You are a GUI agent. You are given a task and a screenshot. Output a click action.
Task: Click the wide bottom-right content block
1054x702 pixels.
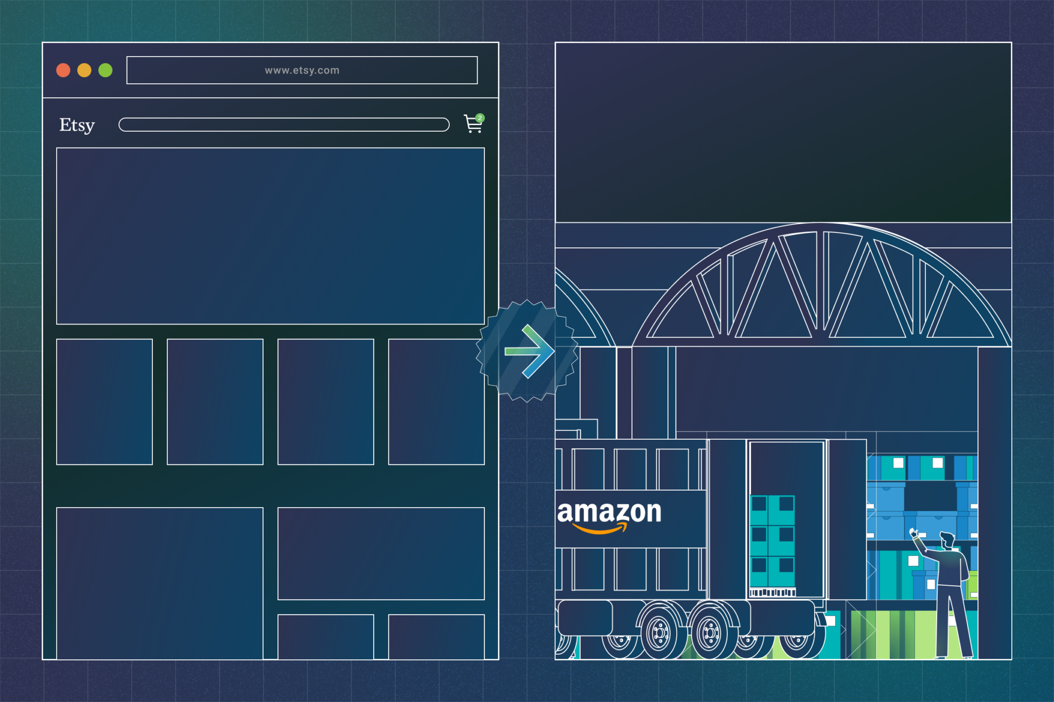tap(381, 553)
